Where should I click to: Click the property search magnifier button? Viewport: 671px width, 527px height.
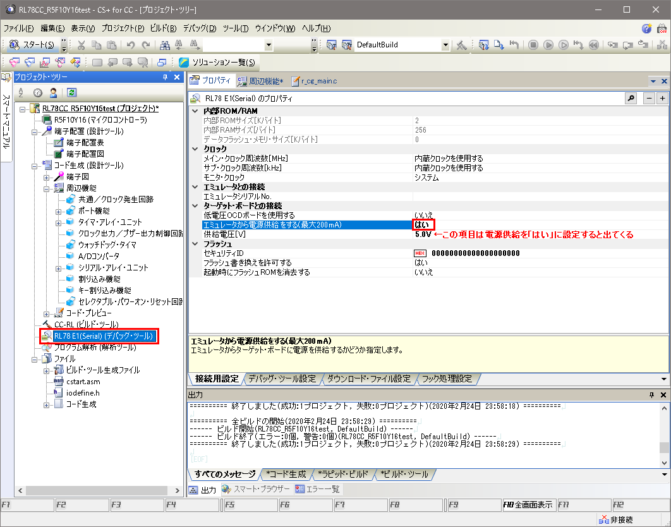tap(631, 99)
